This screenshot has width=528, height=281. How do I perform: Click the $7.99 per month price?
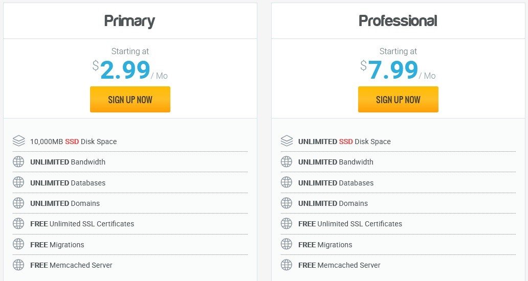(x=398, y=69)
